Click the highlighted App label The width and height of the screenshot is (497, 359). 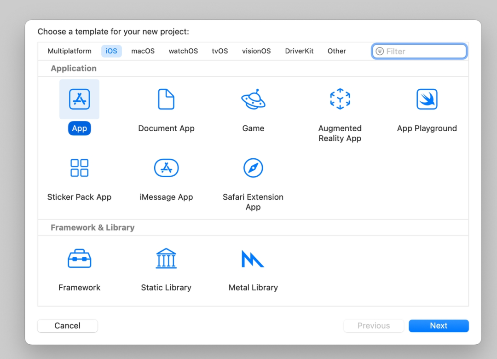[x=79, y=128]
